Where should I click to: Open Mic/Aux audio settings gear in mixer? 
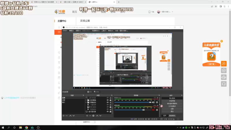[x=157, y=102]
